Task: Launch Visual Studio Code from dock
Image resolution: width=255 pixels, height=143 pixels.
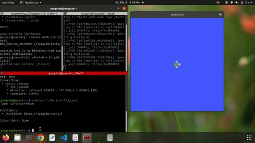Action: [x=64, y=138]
